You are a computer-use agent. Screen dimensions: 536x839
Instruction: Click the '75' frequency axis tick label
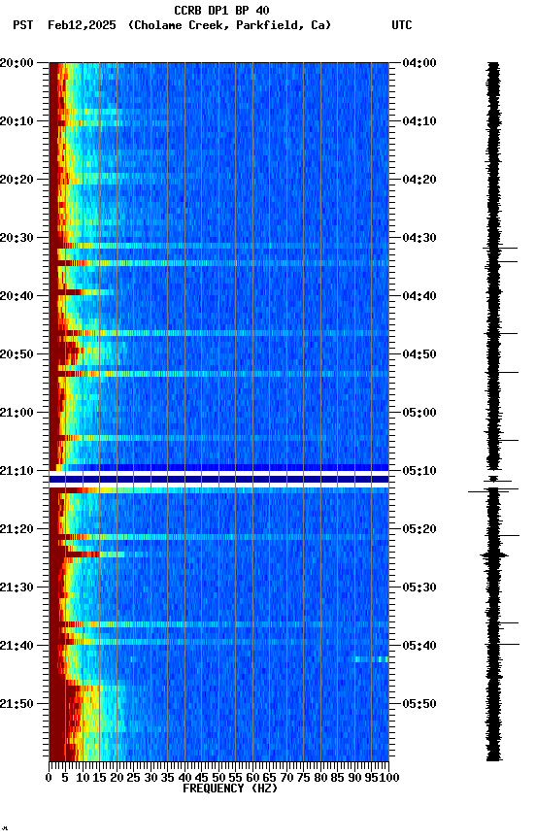point(303,779)
